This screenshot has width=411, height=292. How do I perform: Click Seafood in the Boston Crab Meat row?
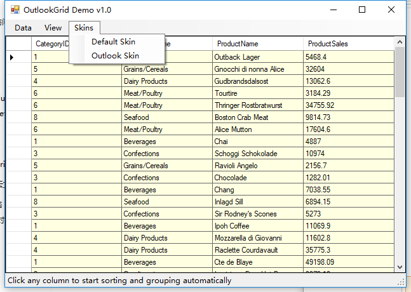(167, 117)
